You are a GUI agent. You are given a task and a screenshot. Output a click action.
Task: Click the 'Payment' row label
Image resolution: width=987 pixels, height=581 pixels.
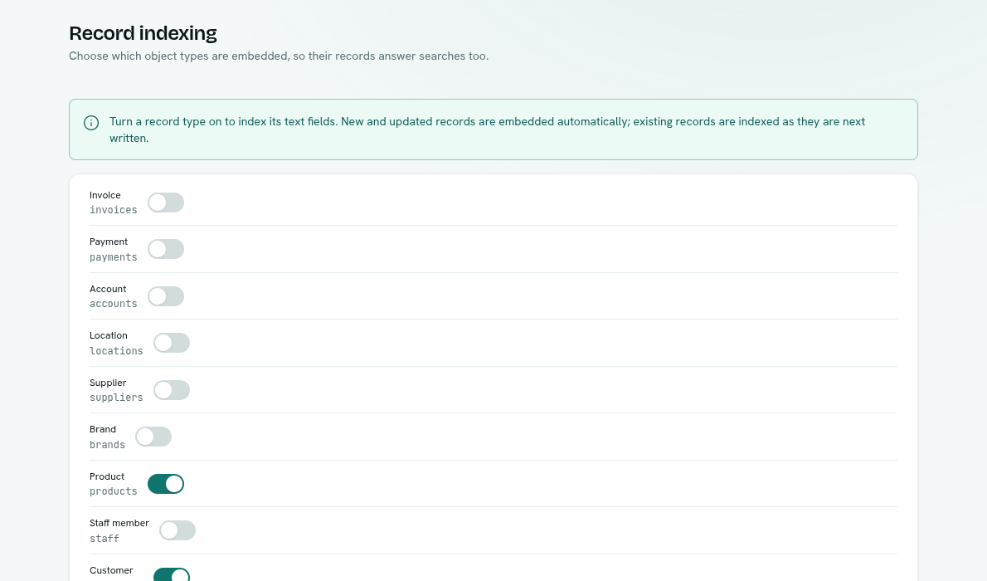click(x=109, y=242)
